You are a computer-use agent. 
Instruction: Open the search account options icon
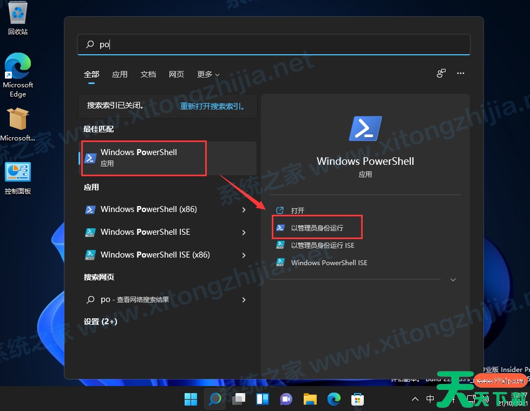[x=441, y=73]
